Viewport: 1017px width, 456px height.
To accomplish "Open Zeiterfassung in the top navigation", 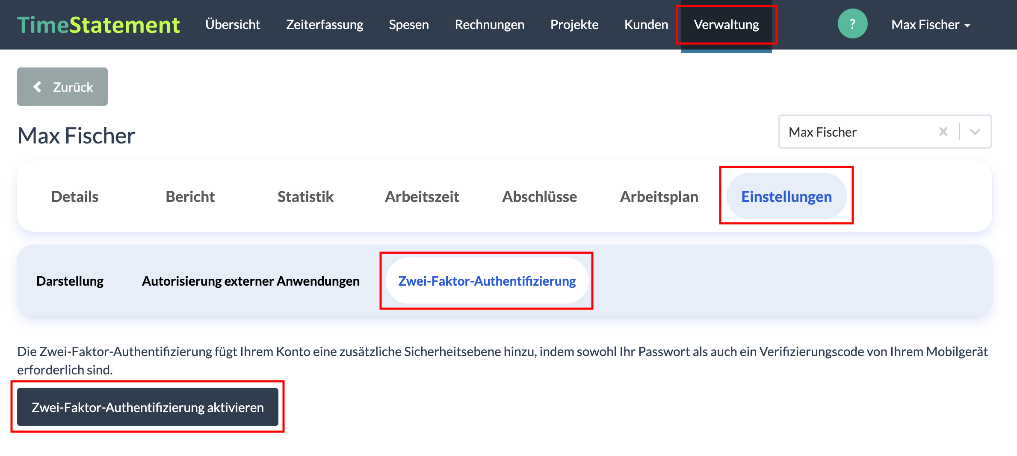I will click(x=325, y=25).
